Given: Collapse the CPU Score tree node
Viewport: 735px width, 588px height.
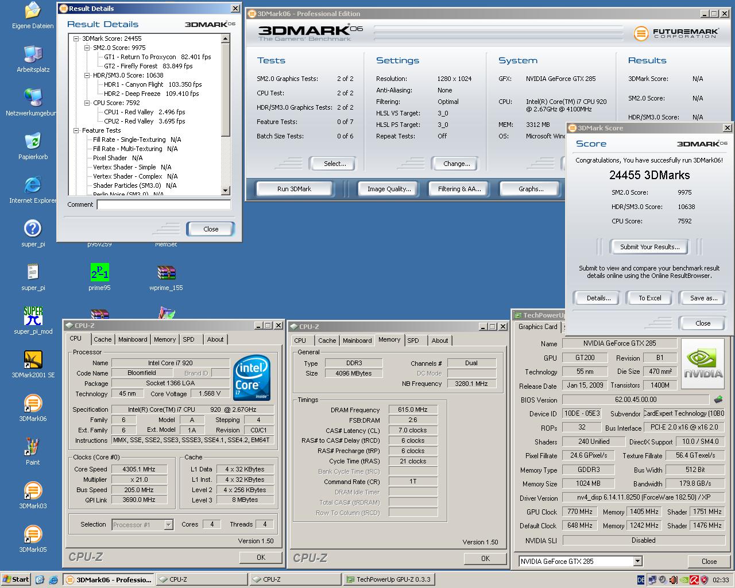Looking at the screenshot, I should (x=88, y=103).
